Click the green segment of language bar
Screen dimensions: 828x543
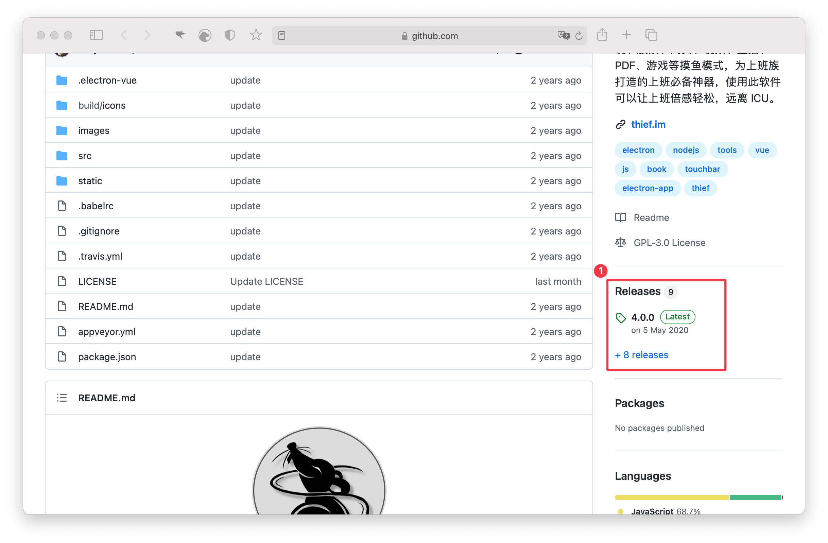click(755, 497)
